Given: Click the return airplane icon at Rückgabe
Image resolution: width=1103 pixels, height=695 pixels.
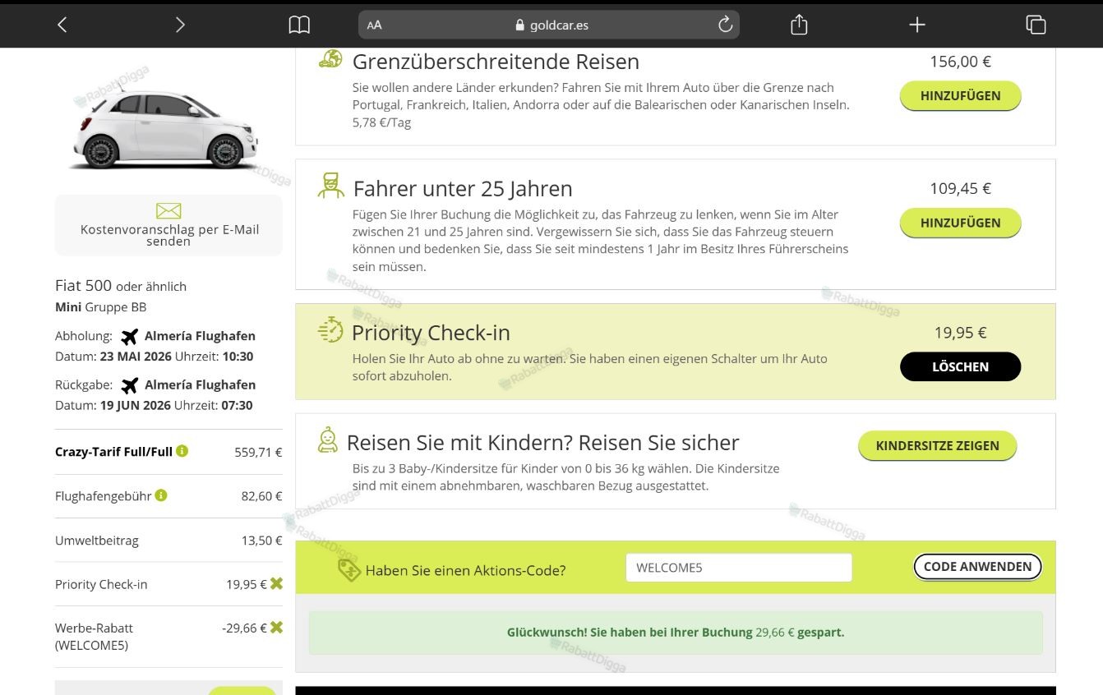Looking at the screenshot, I should pos(129,385).
